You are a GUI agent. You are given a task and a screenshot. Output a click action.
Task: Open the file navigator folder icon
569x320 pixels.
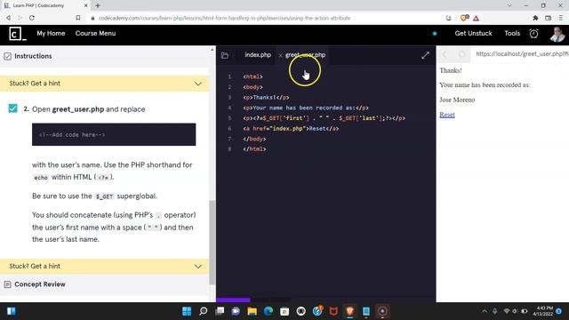(225, 55)
